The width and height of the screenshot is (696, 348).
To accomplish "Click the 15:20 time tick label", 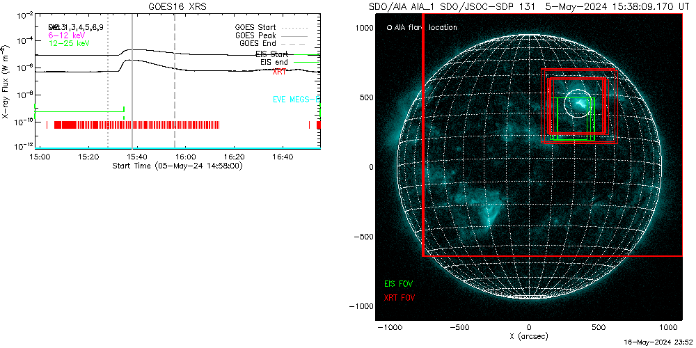I will [x=90, y=157].
